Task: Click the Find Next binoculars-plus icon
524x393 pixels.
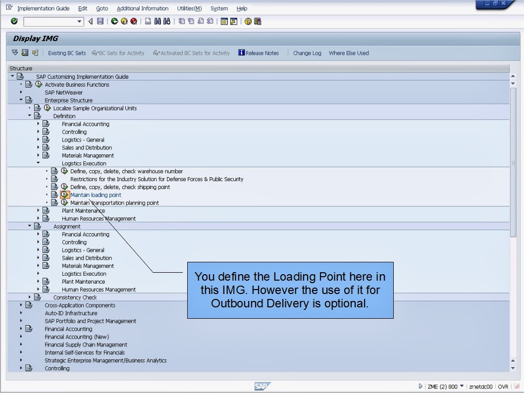Action: point(167,21)
